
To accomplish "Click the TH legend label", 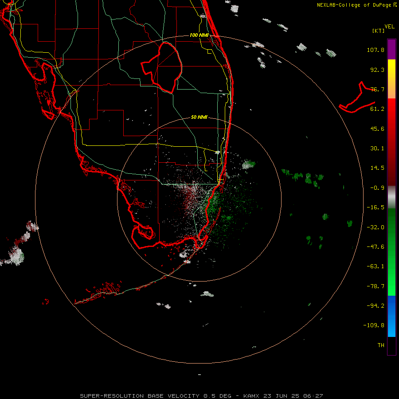I will click(x=381, y=345).
